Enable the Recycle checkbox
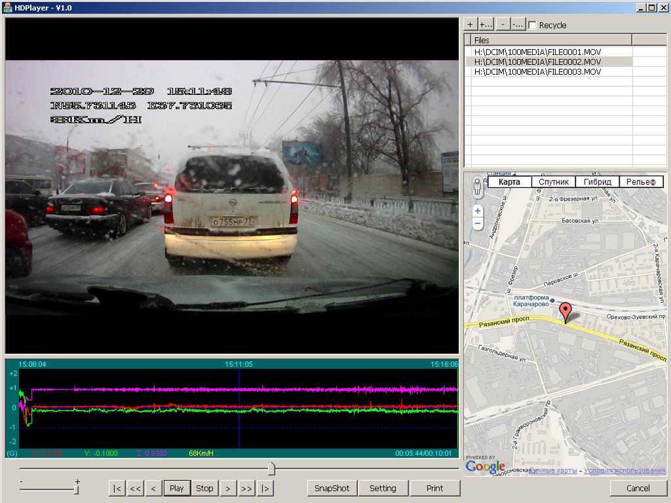Image resolution: width=671 pixels, height=503 pixels. coord(532,26)
